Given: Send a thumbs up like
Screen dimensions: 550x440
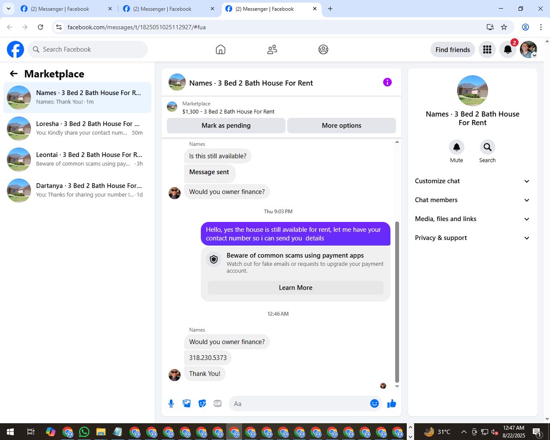Looking at the screenshot, I should (392, 403).
